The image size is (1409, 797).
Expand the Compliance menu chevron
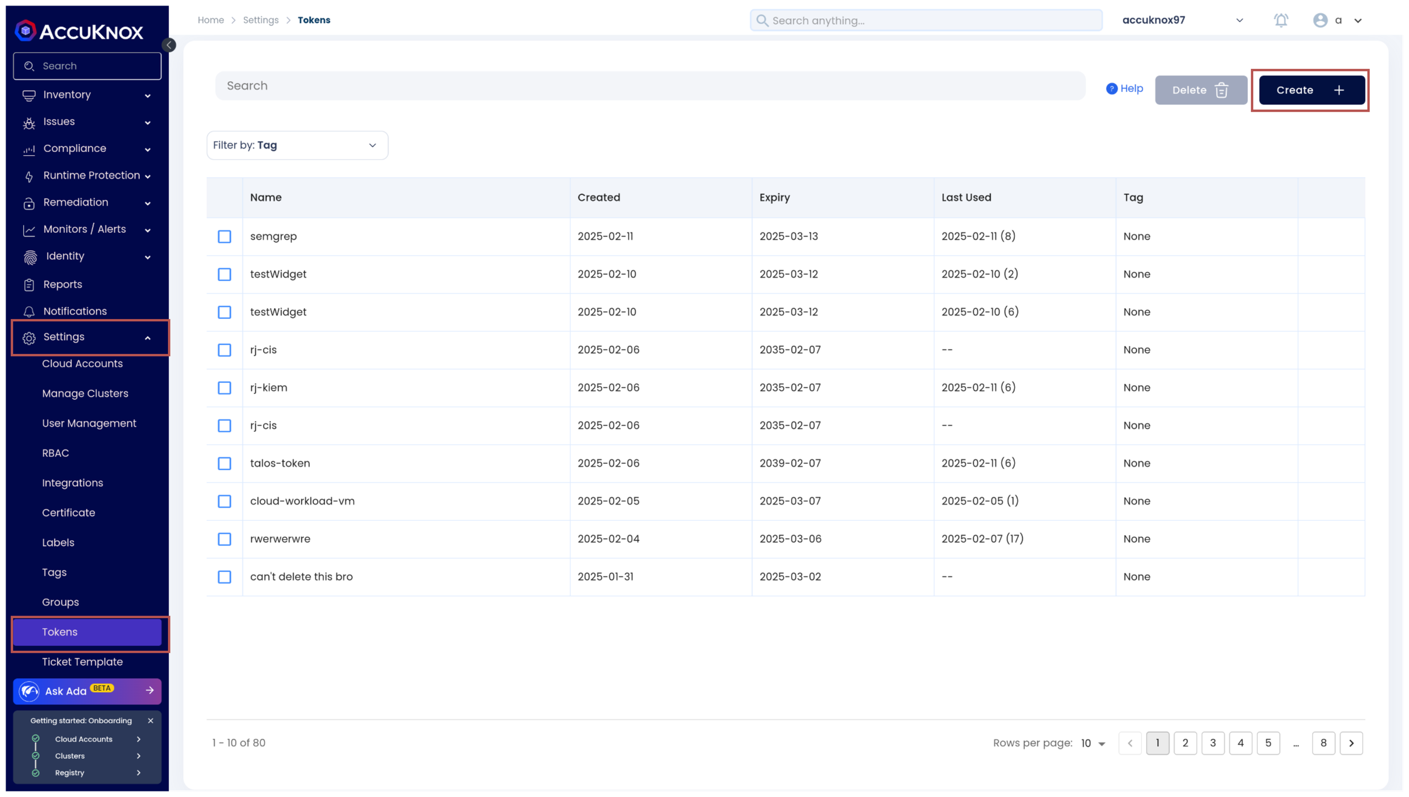point(148,150)
